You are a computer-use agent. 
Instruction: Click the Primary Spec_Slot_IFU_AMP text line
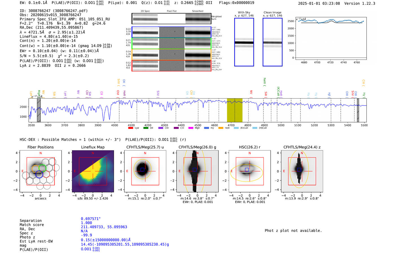point(65,19)
